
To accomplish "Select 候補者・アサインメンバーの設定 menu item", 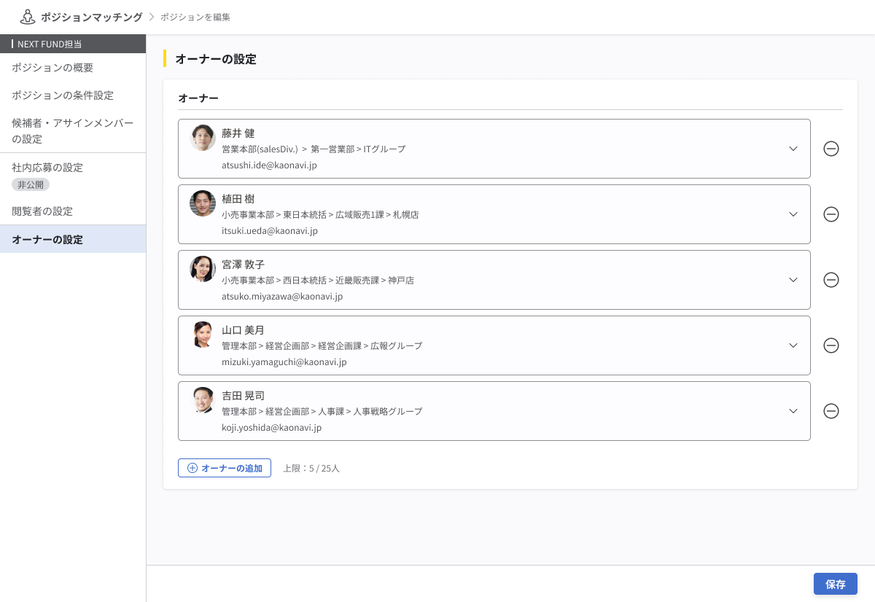I will [x=71, y=130].
